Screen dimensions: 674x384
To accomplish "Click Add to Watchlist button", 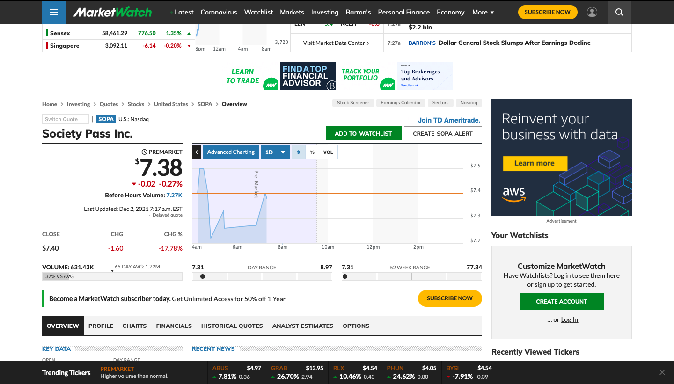I will pyautogui.click(x=363, y=133).
